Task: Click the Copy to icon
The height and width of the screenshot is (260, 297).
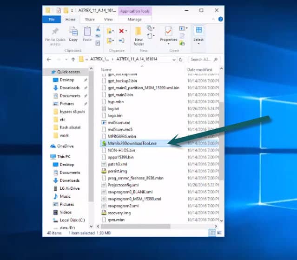Action: click(x=109, y=40)
